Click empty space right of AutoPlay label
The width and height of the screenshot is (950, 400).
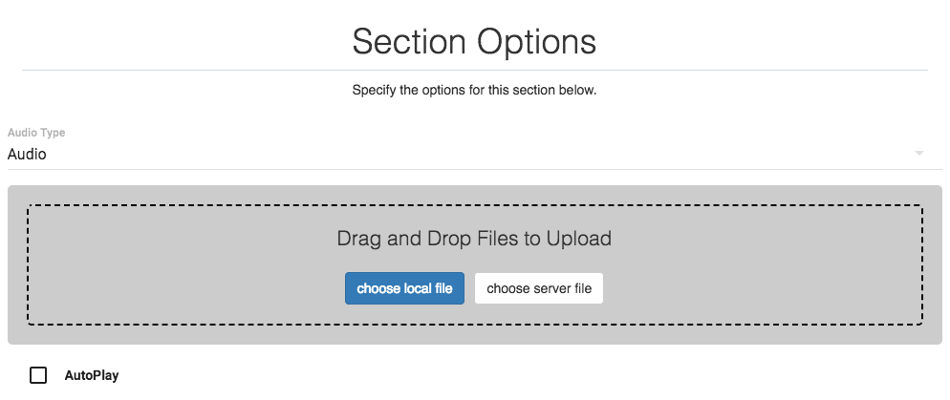(x=478, y=376)
